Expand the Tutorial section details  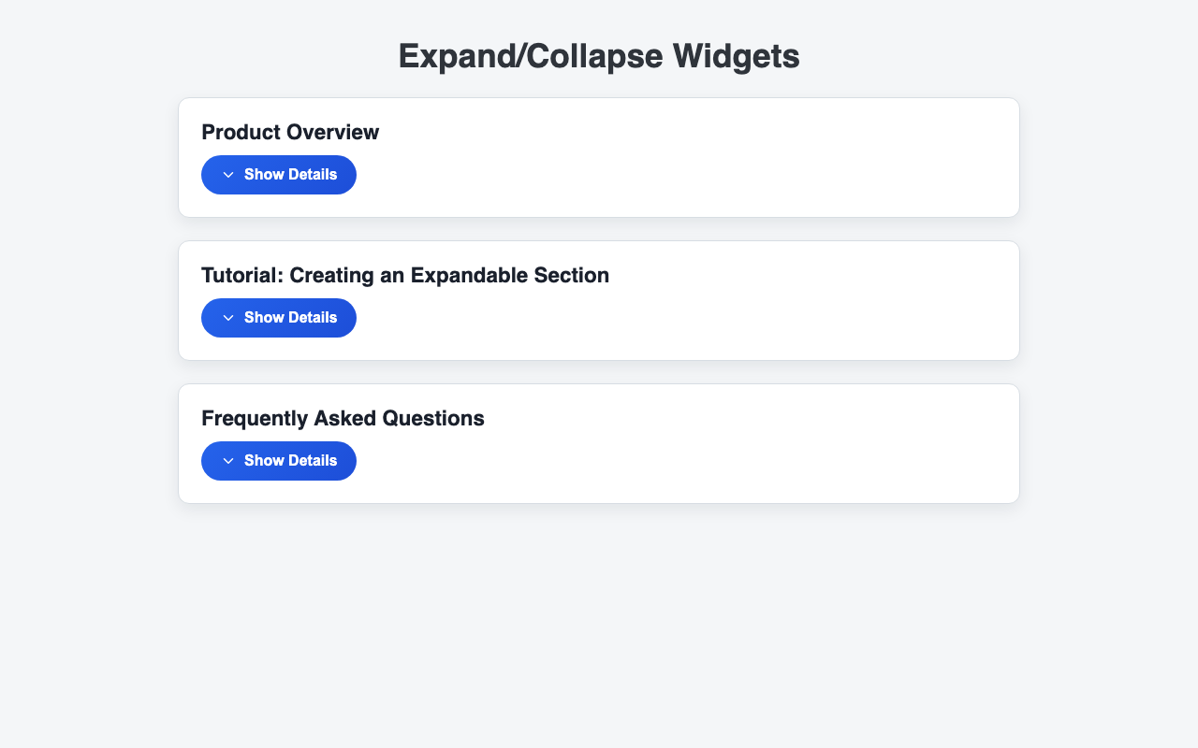click(x=279, y=318)
